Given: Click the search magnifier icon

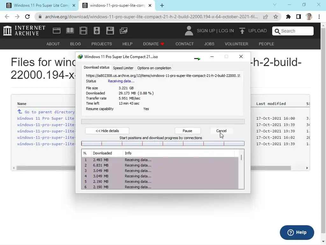Looking at the screenshot, I should (x=277, y=31).
